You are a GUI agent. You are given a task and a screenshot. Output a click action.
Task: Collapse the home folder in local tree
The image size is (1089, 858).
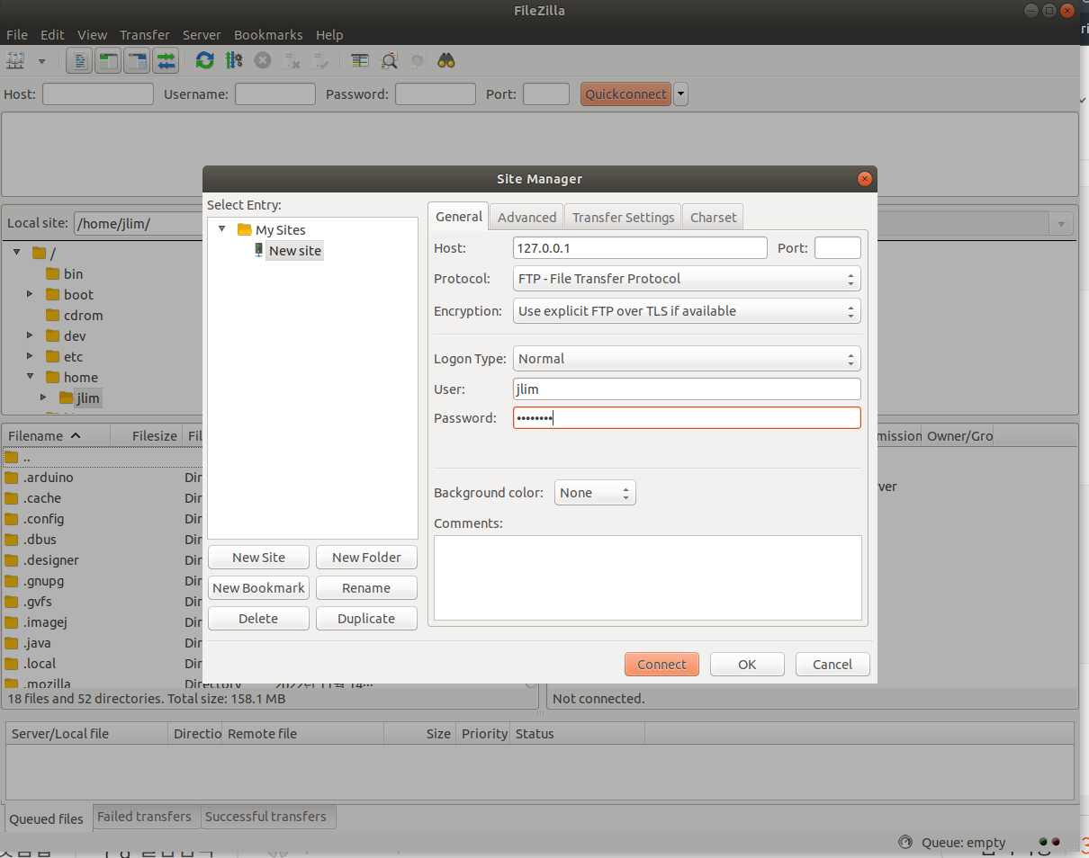(30, 377)
